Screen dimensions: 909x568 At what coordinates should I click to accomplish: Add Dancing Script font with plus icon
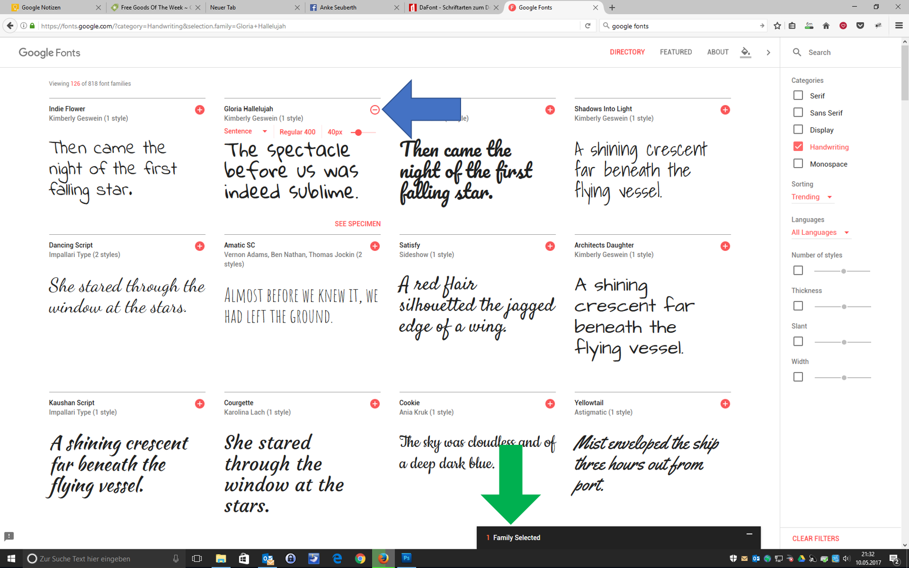tap(199, 246)
